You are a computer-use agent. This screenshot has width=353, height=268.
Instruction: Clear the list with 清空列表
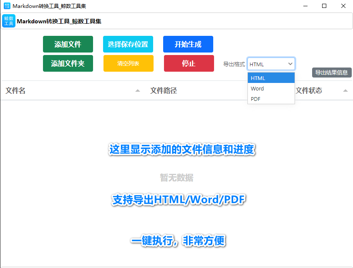tap(129, 63)
